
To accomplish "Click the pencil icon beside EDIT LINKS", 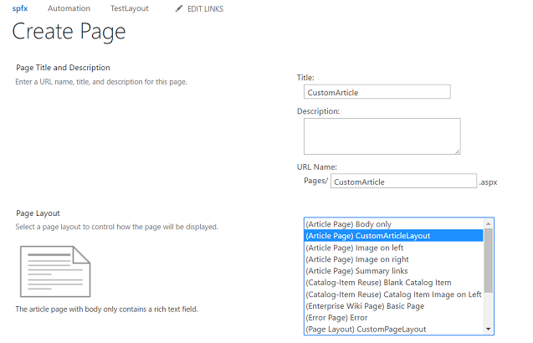I will (x=179, y=8).
